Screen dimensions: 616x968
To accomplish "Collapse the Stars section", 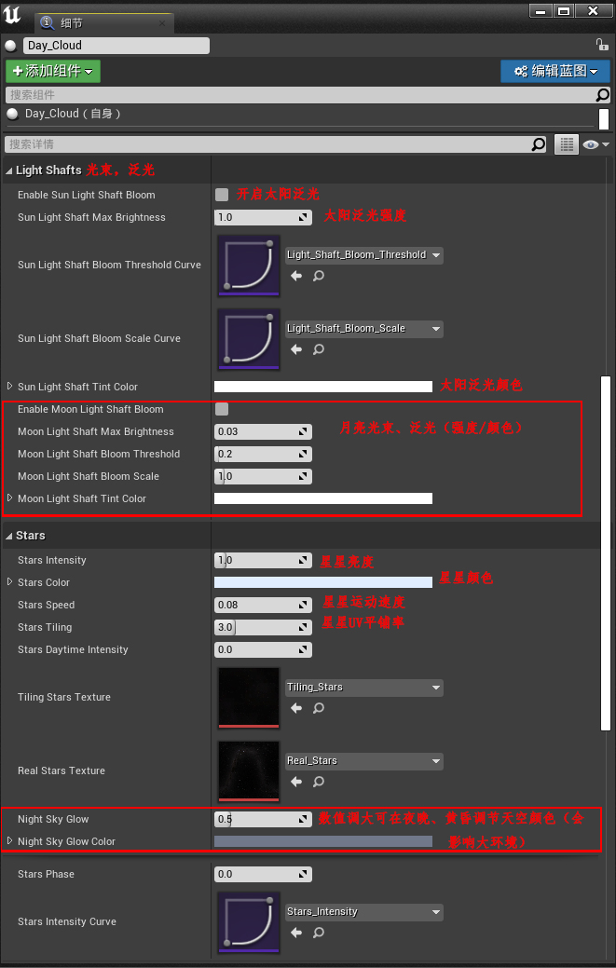I will 9,536.
